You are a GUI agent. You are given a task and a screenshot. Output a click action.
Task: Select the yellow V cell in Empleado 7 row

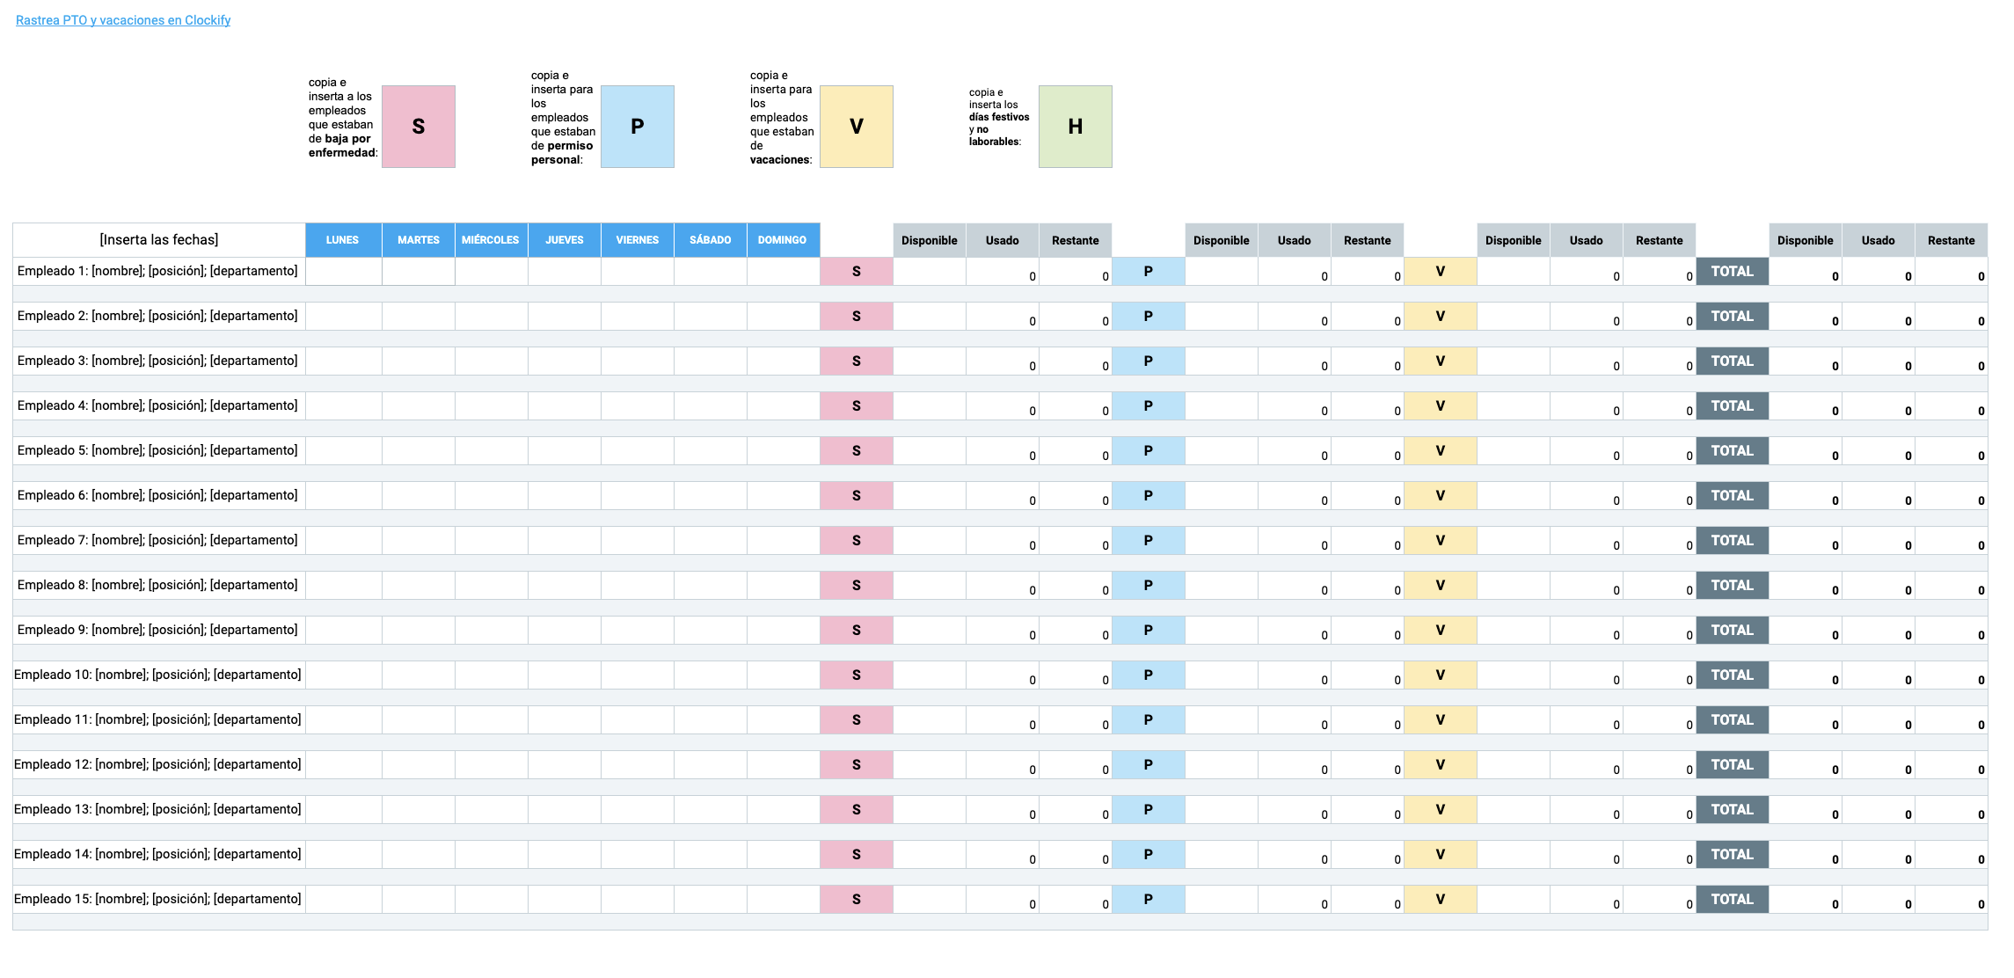coord(1441,540)
